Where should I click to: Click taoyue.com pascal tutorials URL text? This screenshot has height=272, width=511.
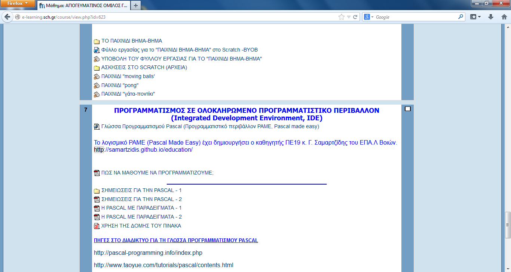tap(163, 265)
